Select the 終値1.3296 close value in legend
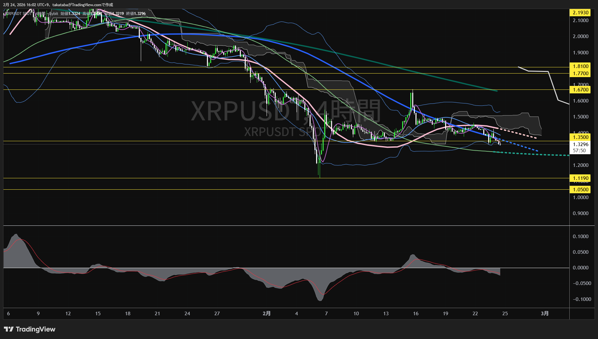The height and width of the screenshot is (339, 598). pos(136,14)
